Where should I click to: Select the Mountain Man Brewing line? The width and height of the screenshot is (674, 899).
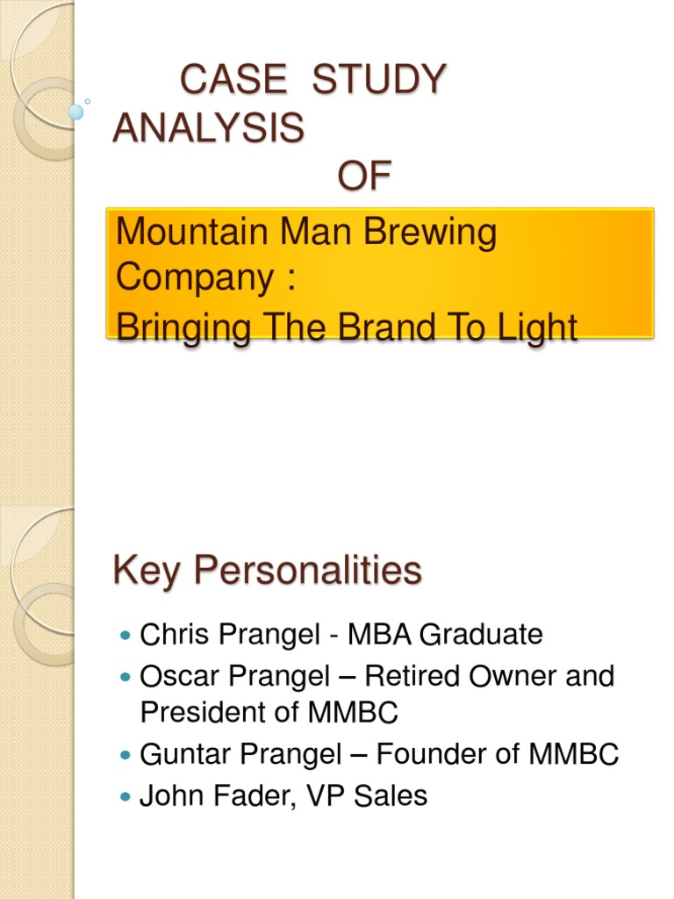[306, 233]
